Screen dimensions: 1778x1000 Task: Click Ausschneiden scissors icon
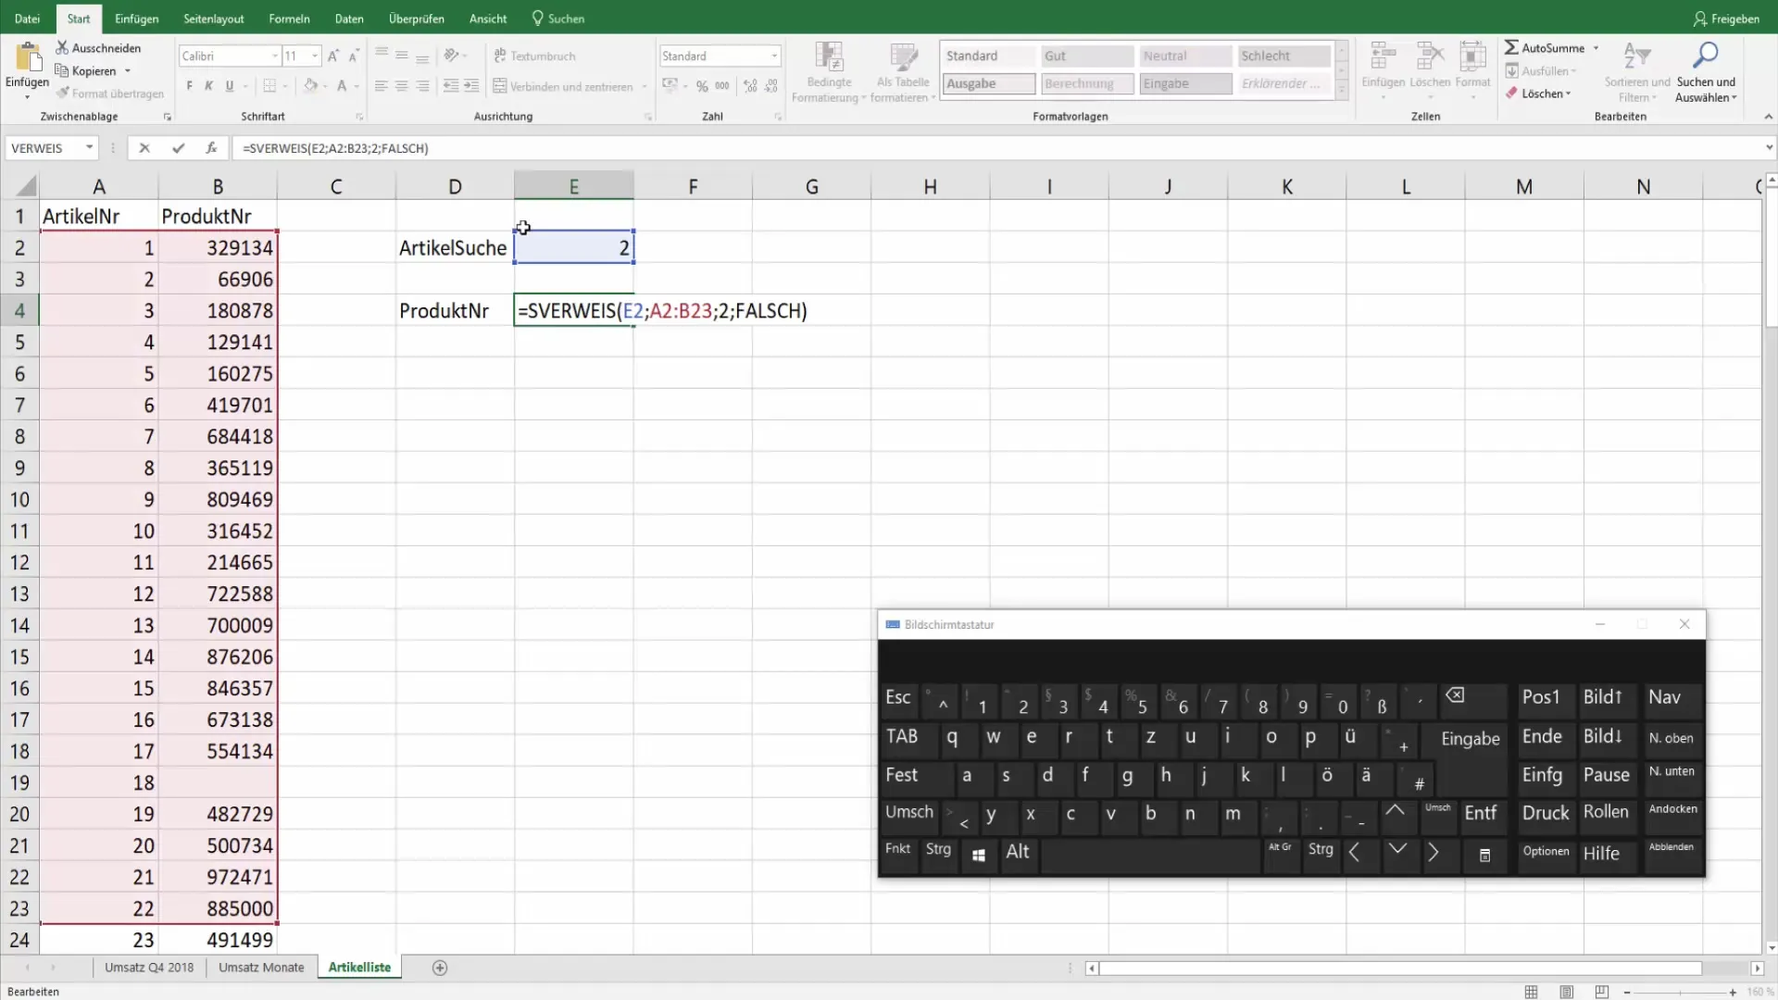(62, 47)
